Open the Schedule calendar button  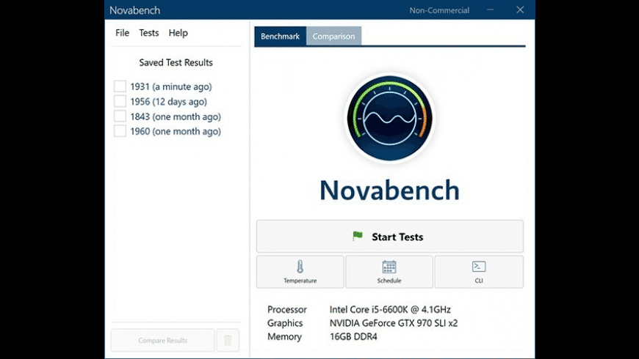click(389, 272)
